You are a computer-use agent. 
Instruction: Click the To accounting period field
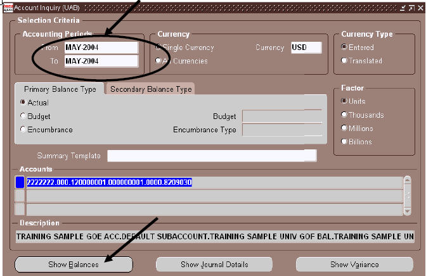[x=101, y=61]
